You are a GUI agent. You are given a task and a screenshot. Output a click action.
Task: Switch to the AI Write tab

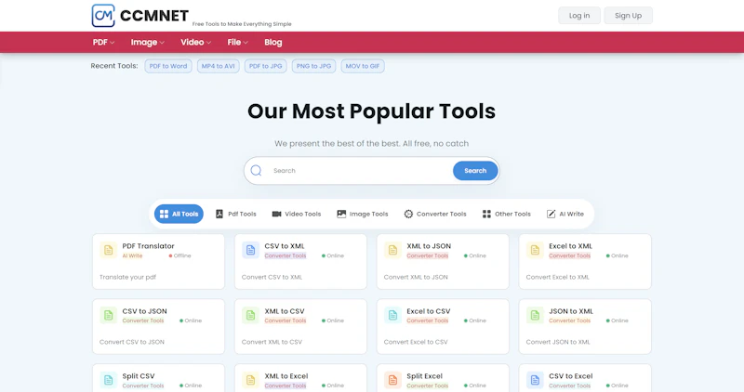[x=565, y=214]
